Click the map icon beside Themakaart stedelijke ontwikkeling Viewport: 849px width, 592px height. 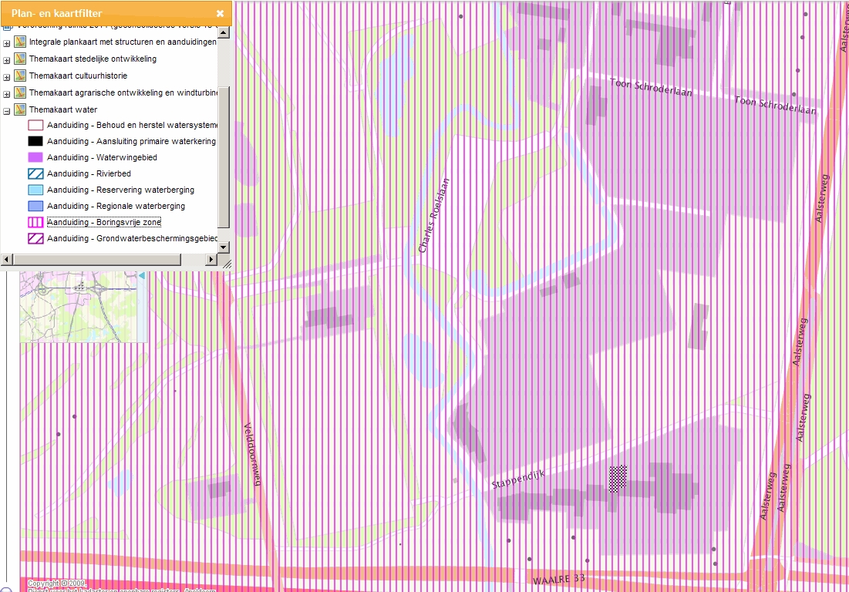(20, 59)
